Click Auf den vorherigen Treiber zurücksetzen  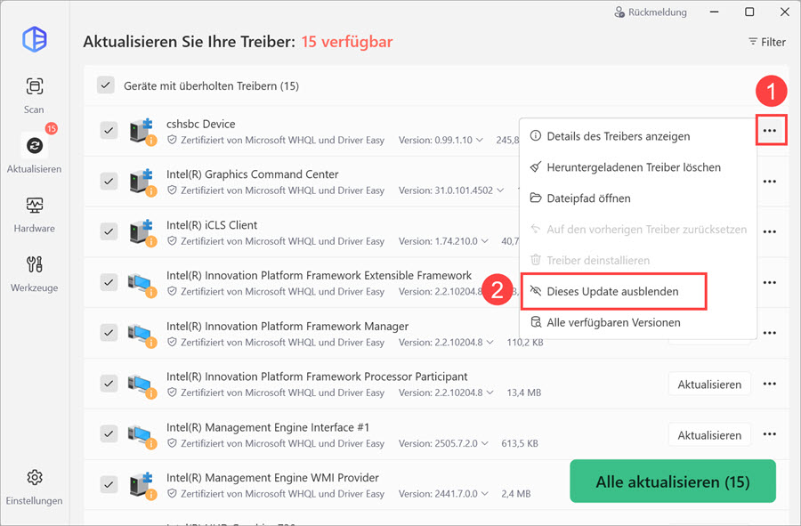tap(637, 230)
